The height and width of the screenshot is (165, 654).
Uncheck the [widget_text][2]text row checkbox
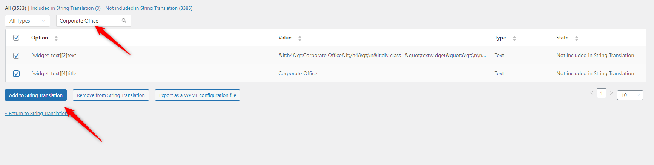(x=16, y=55)
